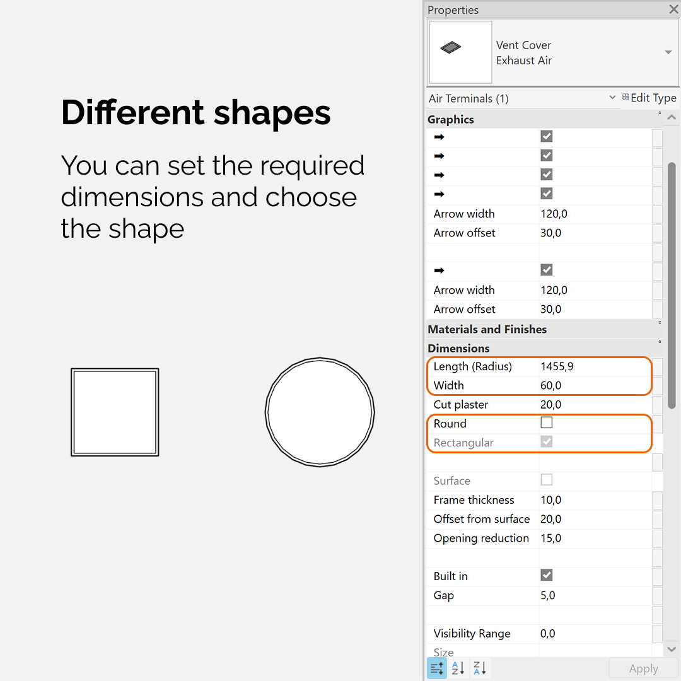681x681 pixels.
Task: Enable the Round shape checkbox
Action: (x=546, y=422)
